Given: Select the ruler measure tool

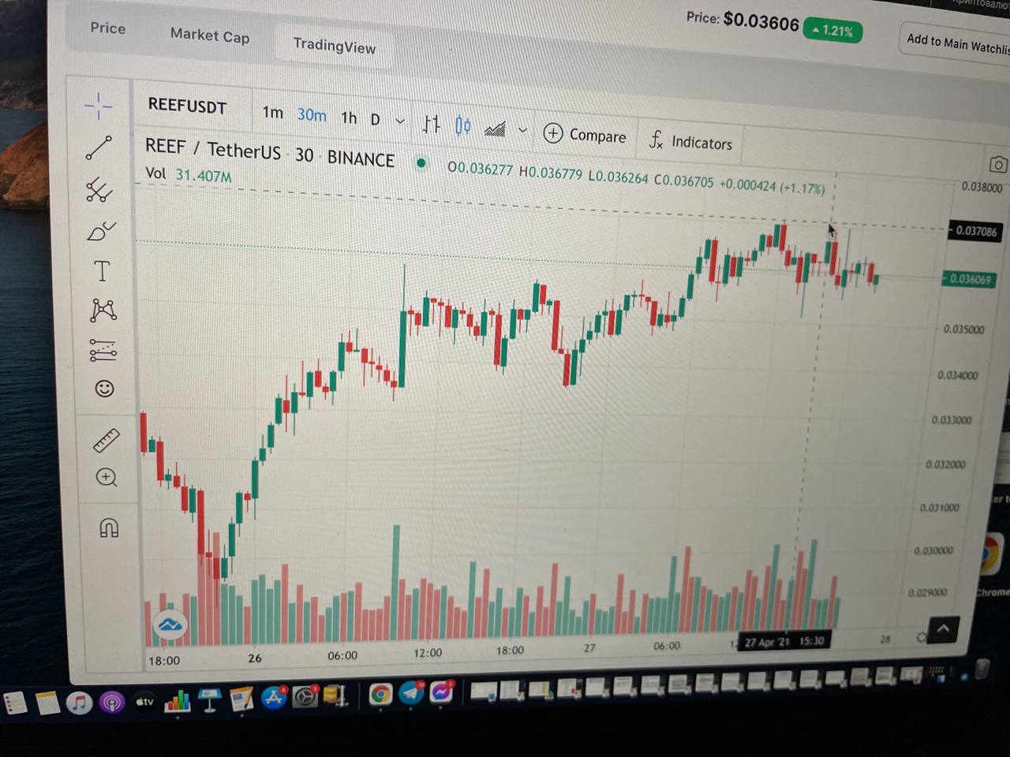Looking at the screenshot, I should click(106, 440).
